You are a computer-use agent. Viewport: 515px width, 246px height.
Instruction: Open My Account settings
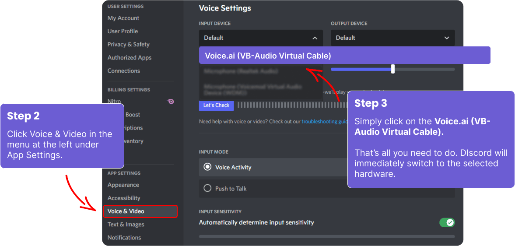tap(123, 18)
